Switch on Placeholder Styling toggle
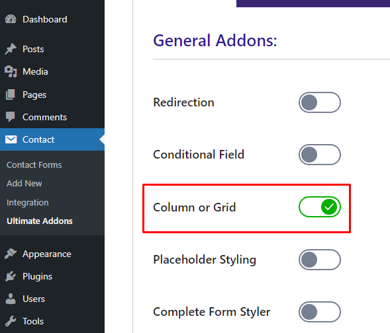Screen dimensions: 390x333 coord(320,260)
